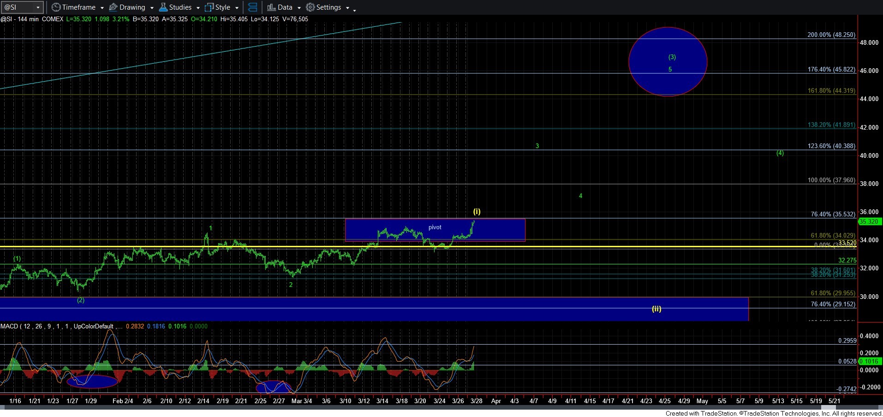Click the 35.320 current price tag
The width and height of the screenshot is (883, 417).
tap(869, 221)
